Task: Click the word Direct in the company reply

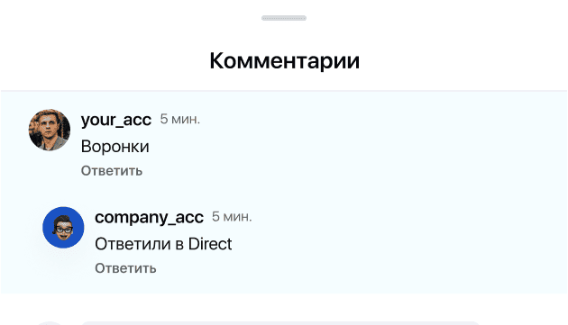Action: pyautogui.click(x=210, y=244)
